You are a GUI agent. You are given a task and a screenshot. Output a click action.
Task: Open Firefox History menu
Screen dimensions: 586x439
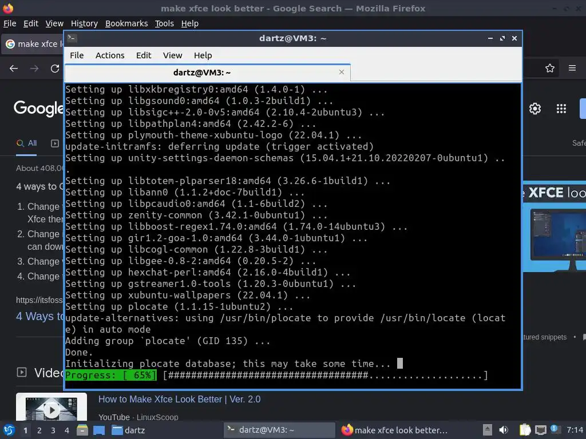tap(84, 23)
